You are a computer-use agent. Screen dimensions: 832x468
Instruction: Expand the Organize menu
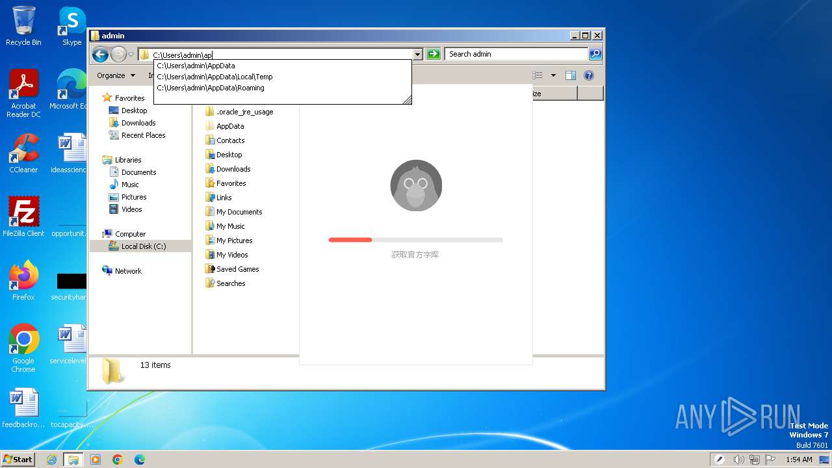point(116,75)
